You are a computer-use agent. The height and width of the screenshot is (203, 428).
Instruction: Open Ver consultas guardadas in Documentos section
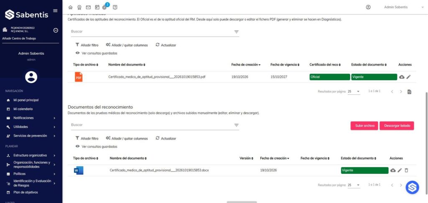pos(97,147)
